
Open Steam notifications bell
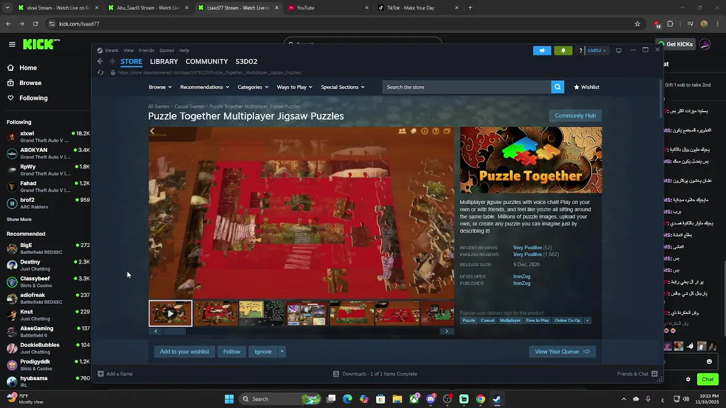(563, 50)
